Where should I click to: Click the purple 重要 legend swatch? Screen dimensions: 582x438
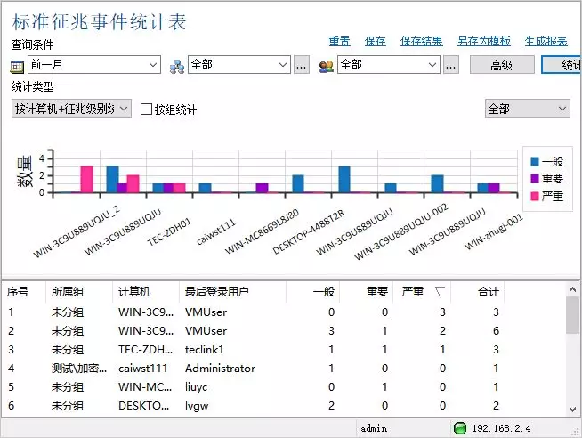(535, 179)
